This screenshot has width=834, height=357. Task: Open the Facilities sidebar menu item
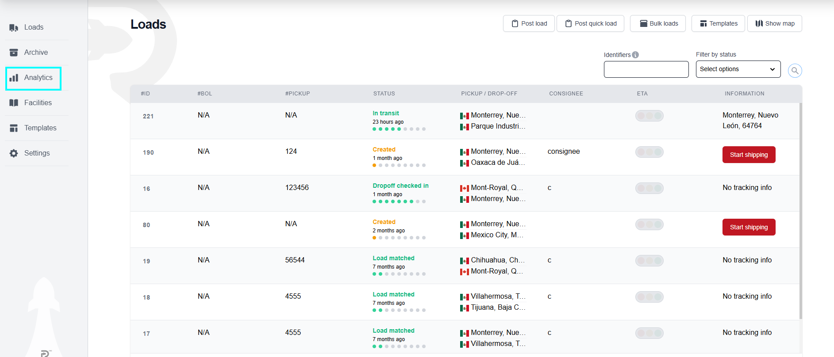tap(37, 103)
